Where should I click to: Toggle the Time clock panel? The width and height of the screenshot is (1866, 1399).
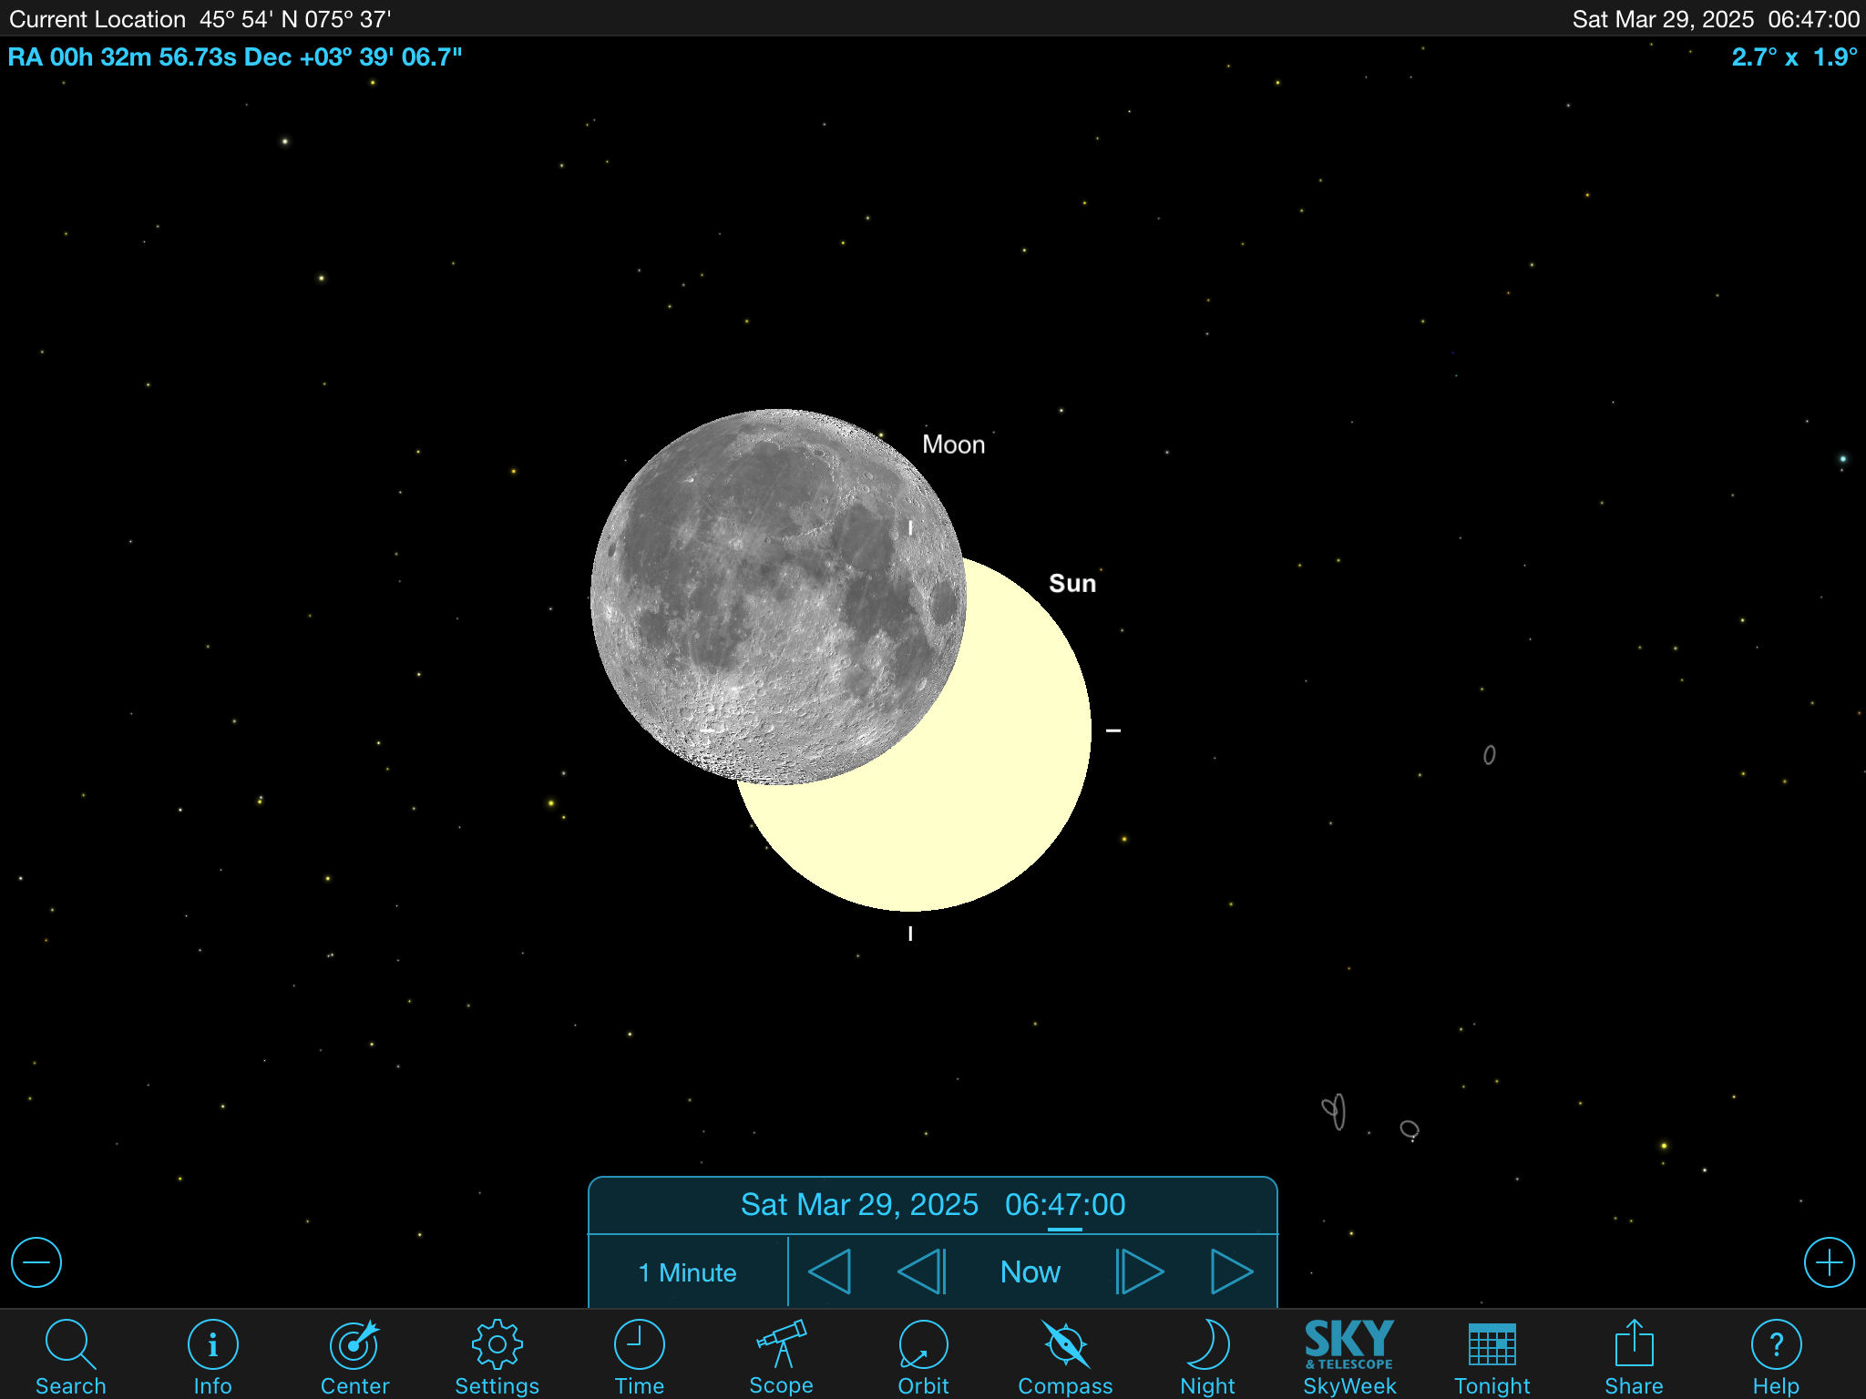[639, 1354]
